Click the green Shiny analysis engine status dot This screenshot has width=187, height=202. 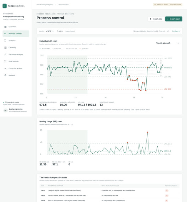click(4, 102)
